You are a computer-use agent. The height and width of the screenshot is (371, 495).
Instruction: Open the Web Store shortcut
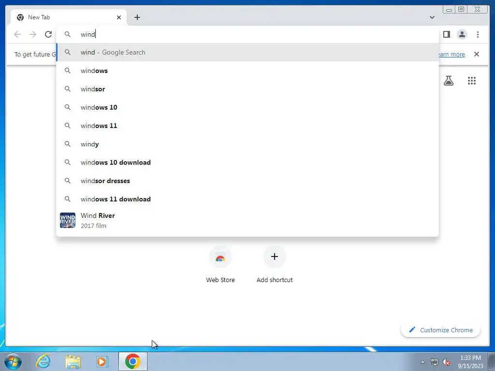(x=220, y=264)
